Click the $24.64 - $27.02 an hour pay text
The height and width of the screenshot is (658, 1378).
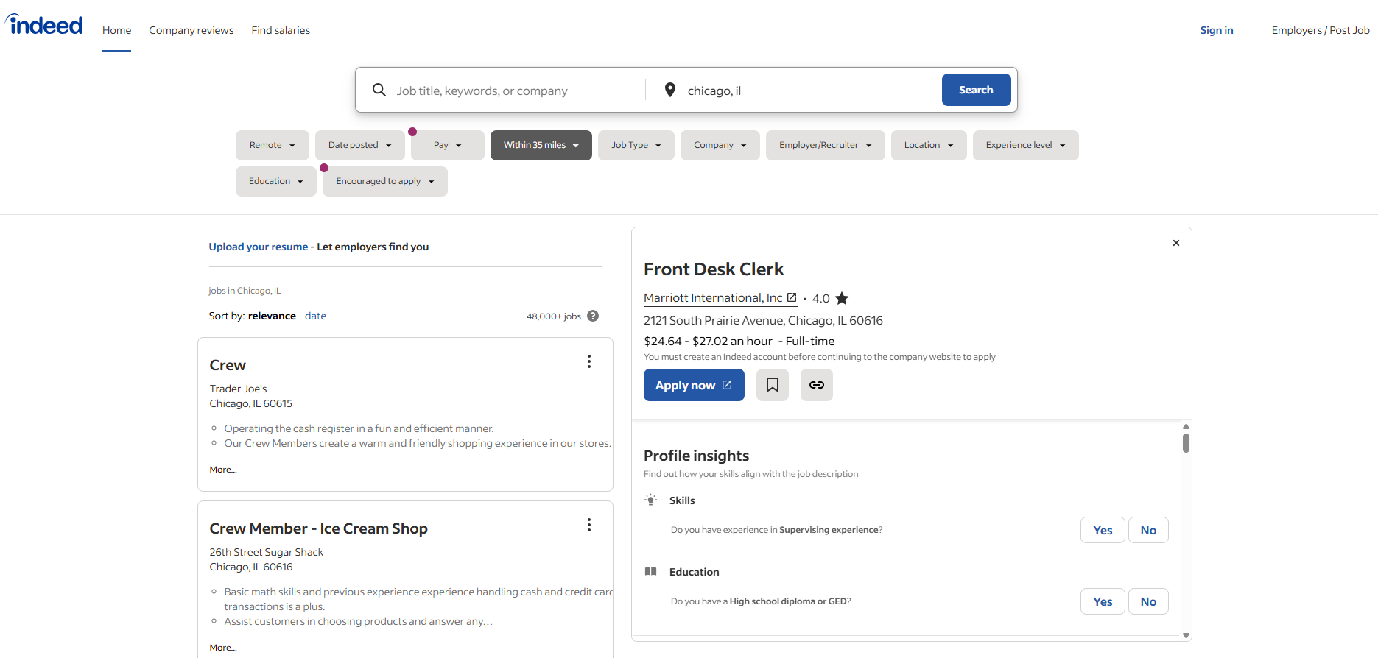pos(708,341)
